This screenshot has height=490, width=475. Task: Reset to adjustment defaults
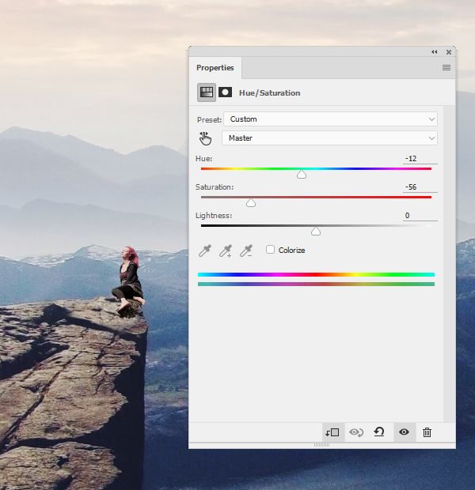[379, 432]
